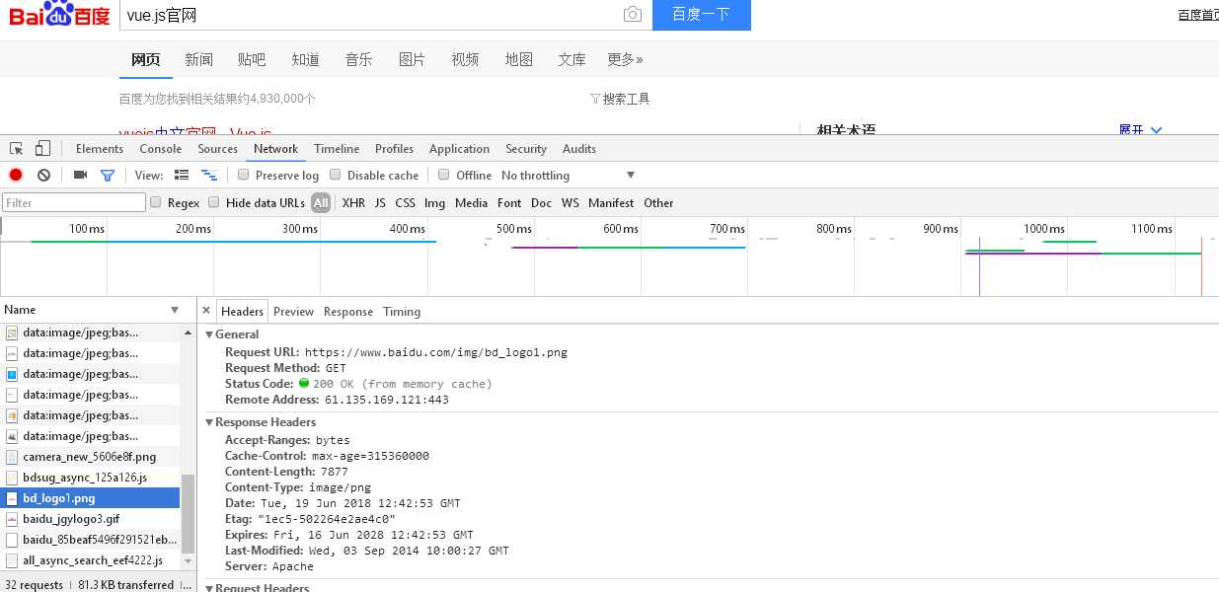Open the 更多» menu
This screenshot has width=1219, height=592.
click(625, 59)
